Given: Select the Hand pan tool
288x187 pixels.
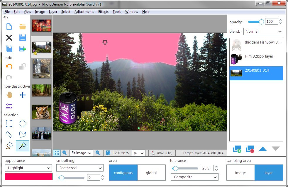Looking at the screenshot, I should (x=9, y=95).
